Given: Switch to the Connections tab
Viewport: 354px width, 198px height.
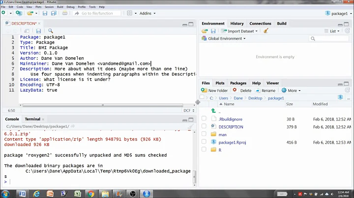Looking at the screenshot, I should coord(260,24).
